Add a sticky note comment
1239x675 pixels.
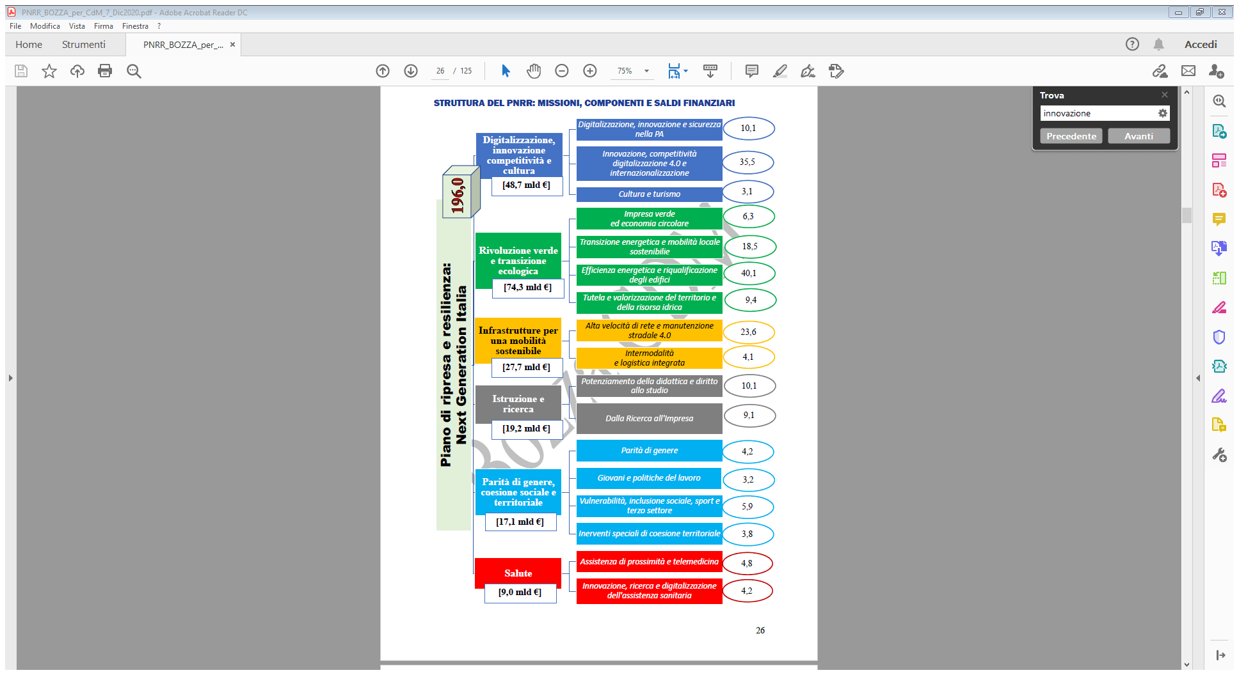pyautogui.click(x=752, y=71)
